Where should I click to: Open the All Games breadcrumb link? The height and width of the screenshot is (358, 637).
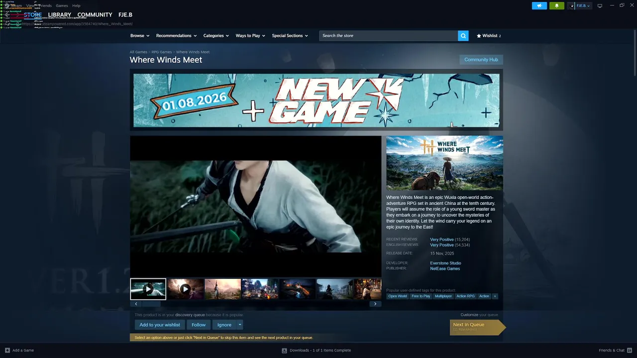click(x=138, y=52)
